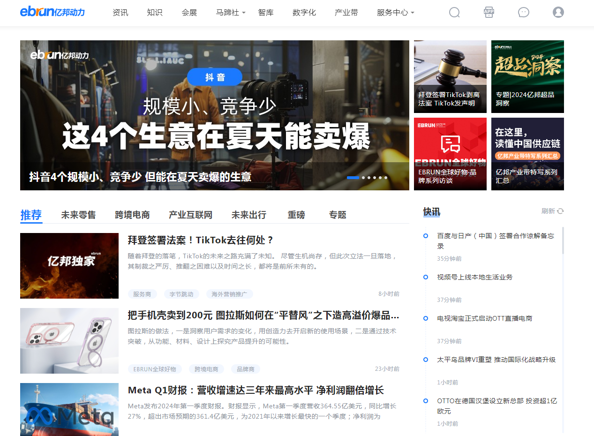The height and width of the screenshot is (436, 594).
Task: Open the Meta ship article image
Action: [69, 409]
